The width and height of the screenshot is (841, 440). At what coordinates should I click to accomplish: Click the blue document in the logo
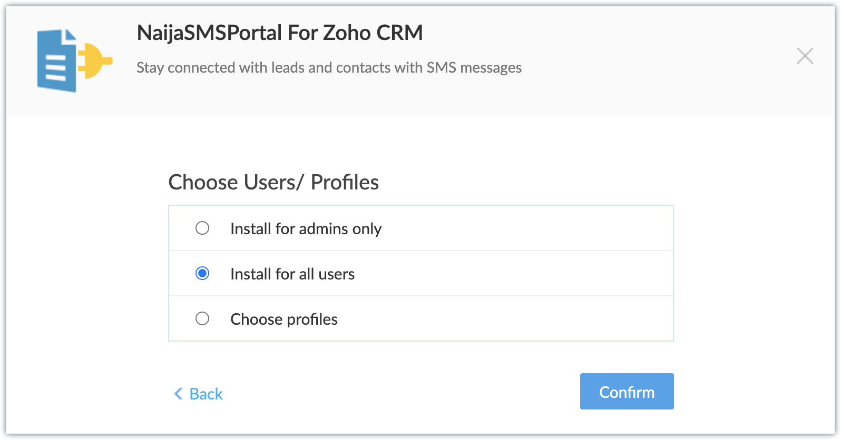(56, 63)
